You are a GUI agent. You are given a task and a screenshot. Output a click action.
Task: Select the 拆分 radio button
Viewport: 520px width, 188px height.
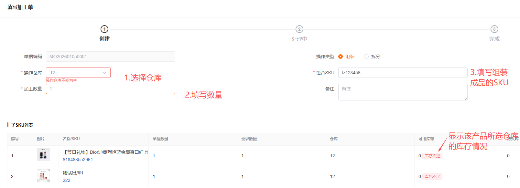pyautogui.click(x=366, y=57)
